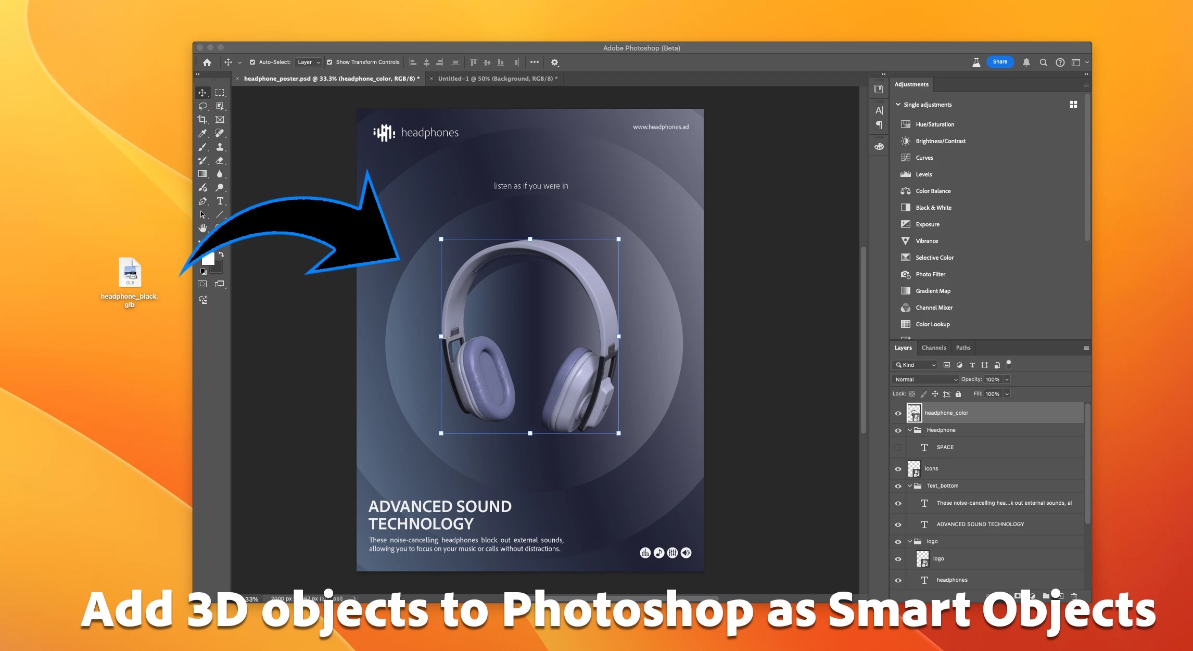Collapse the Text_bottom layer group
The image size is (1193, 651).
910,486
